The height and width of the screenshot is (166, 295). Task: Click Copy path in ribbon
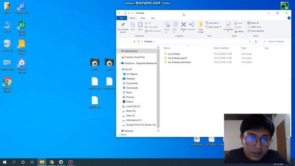point(151,27)
